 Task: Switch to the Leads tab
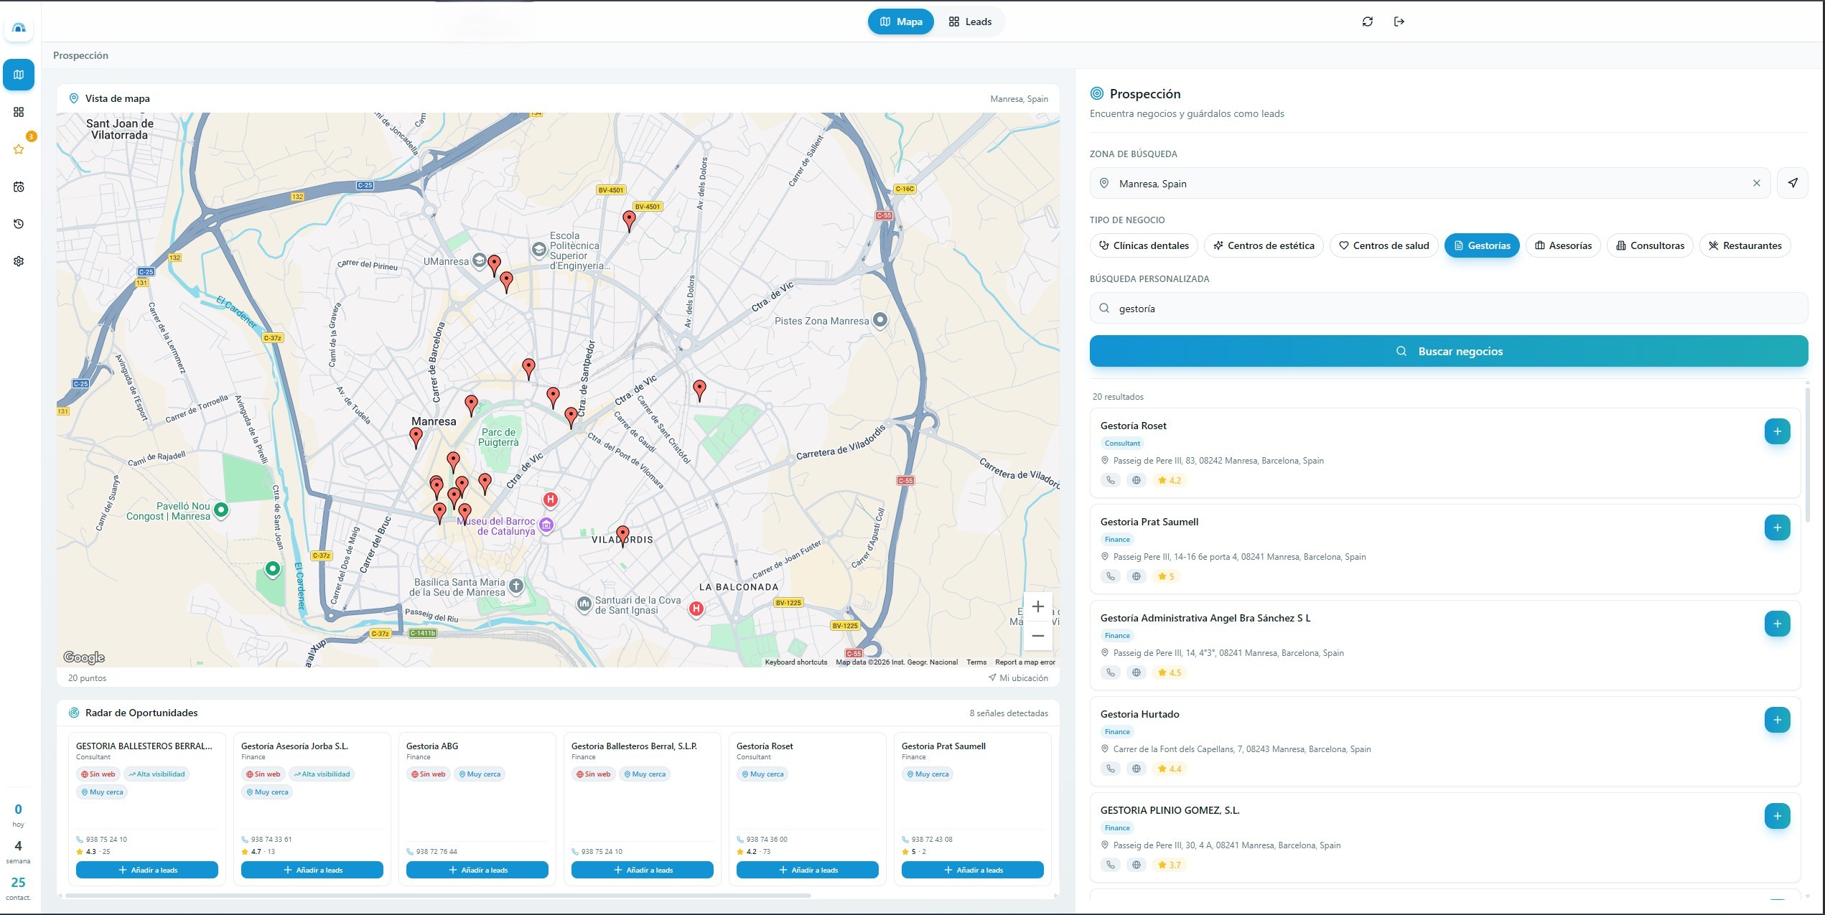click(x=970, y=21)
